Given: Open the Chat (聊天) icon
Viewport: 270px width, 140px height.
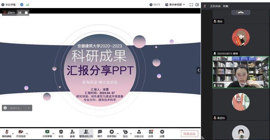Looking at the screenshot, I should 100,134.
